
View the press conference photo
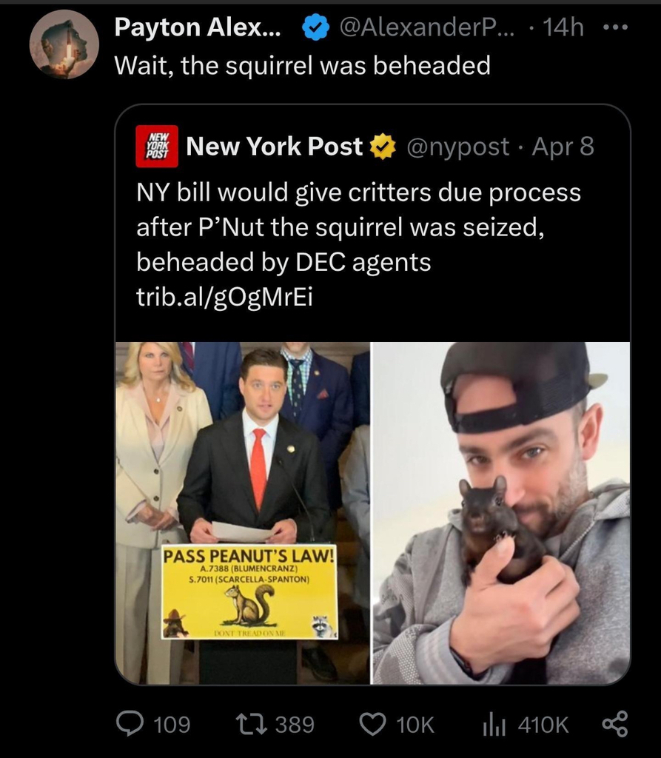243,513
